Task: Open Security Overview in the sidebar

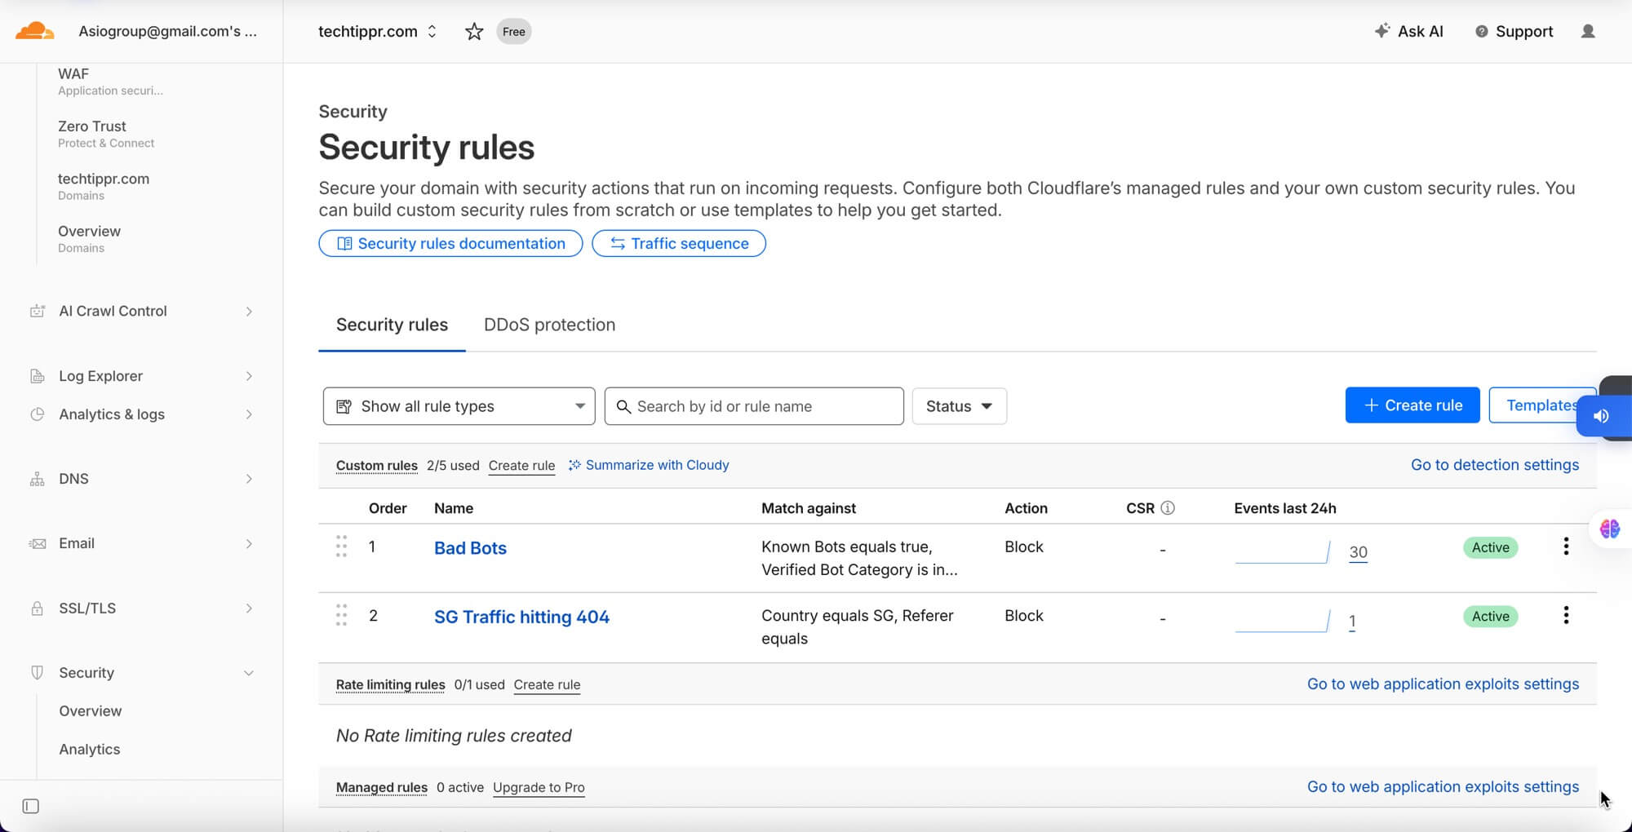Action: pos(91,711)
